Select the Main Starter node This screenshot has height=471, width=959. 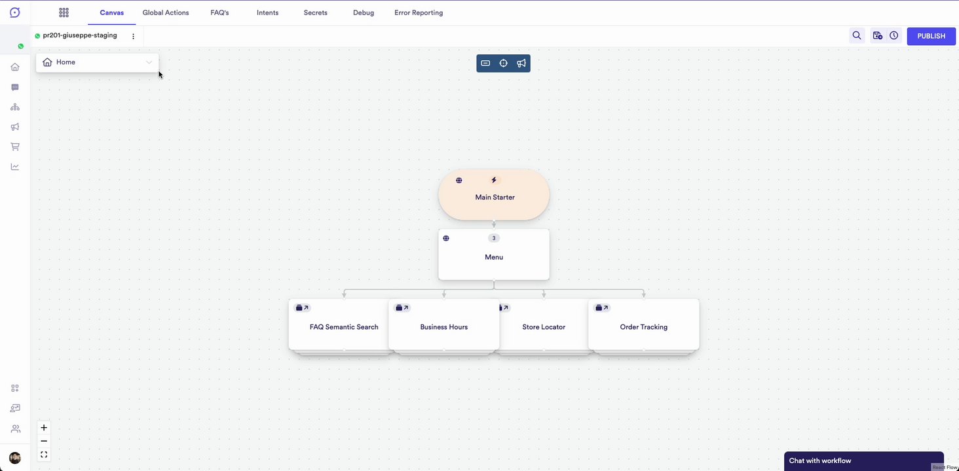click(494, 194)
